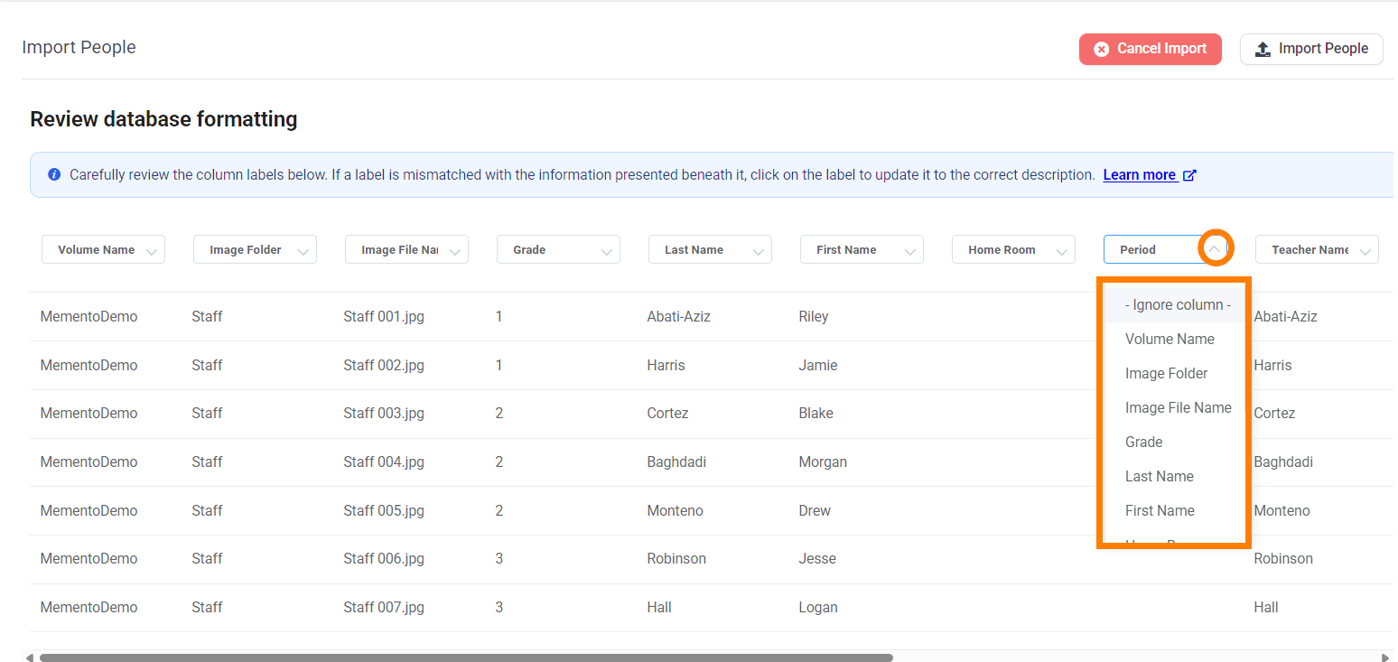1398x662 pixels.
Task: Open the Last Name column dropdown
Action: [710, 250]
